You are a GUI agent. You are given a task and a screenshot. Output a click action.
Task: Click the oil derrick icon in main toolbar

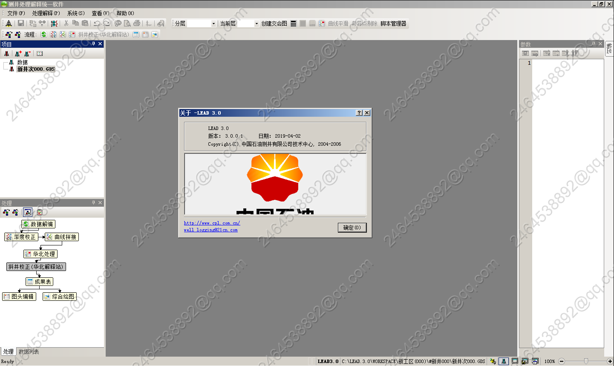9,23
